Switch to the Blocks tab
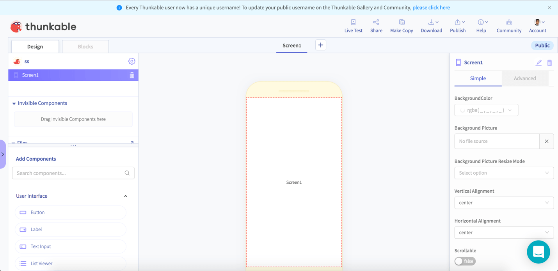 click(x=85, y=46)
